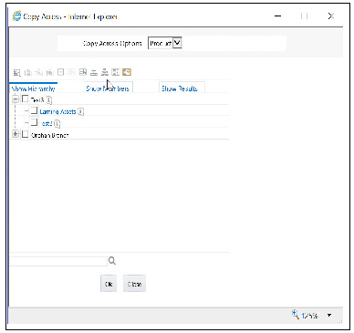This screenshot has height=333, width=354.
Task: Click the Close button
Action: [134, 284]
